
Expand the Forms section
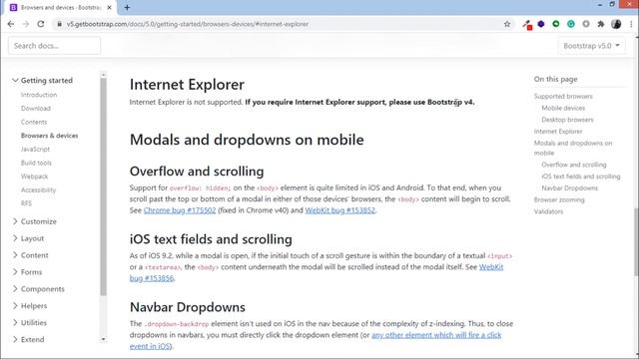pyautogui.click(x=27, y=272)
